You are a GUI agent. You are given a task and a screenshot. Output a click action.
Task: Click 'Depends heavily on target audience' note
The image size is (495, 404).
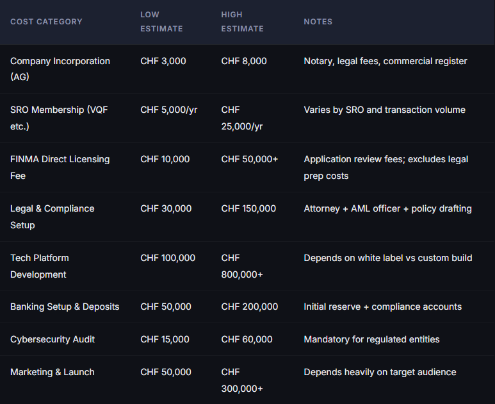380,373
